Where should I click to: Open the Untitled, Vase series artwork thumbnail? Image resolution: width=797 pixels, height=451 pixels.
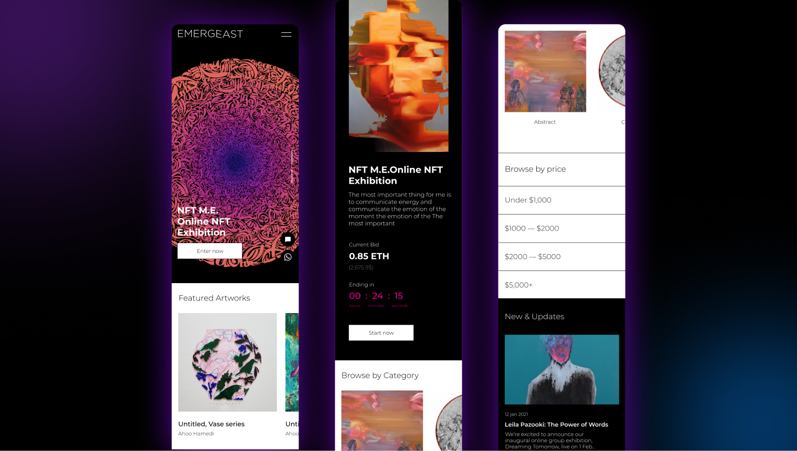tap(228, 362)
